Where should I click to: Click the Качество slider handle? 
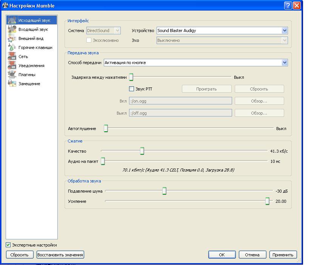click(142, 151)
